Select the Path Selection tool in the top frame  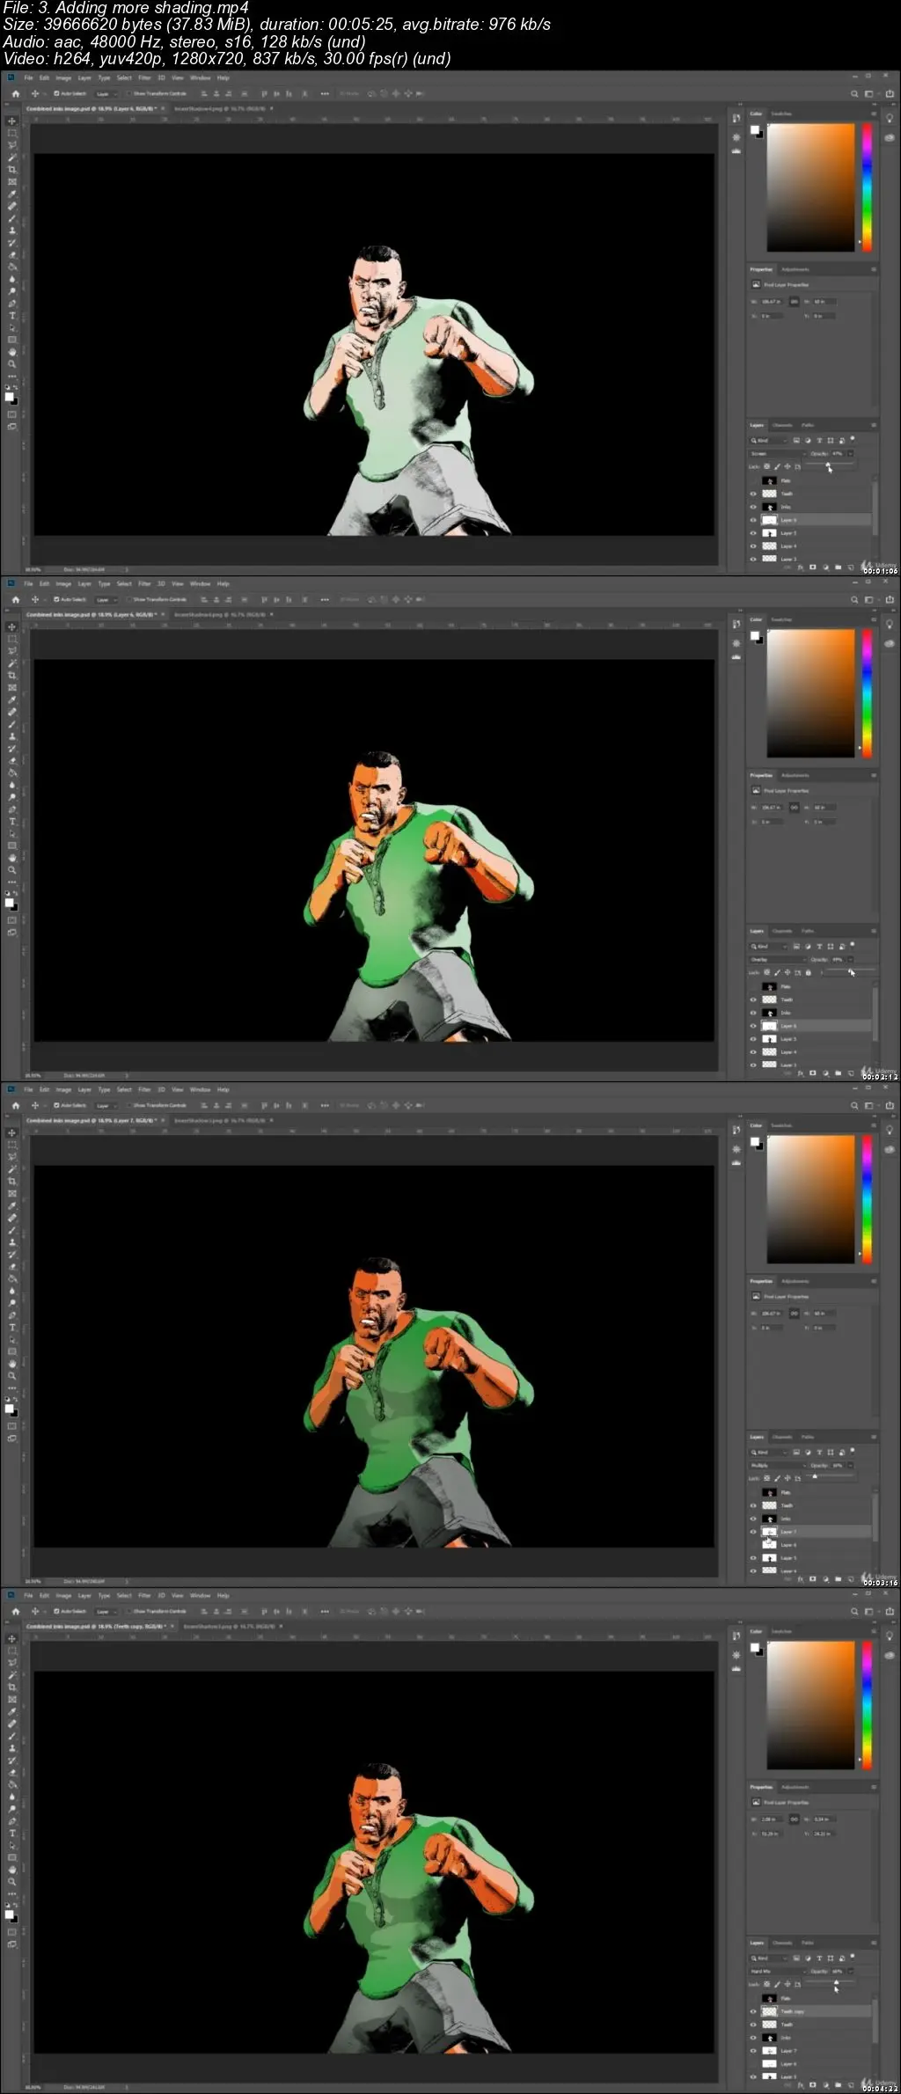point(11,327)
